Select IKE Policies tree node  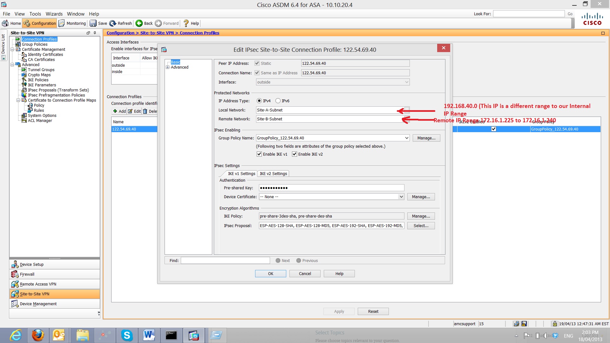point(38,80)
